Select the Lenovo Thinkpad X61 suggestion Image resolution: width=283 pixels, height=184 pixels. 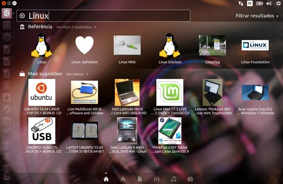click(x=212, y=92)
